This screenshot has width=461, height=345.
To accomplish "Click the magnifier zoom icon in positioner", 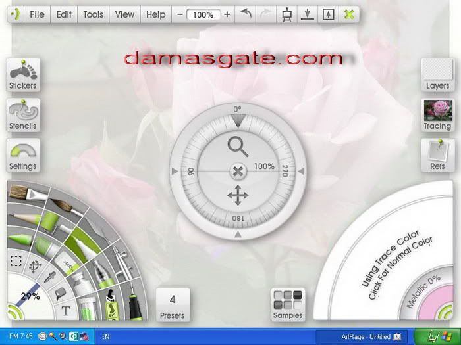I will click(238, 147).
